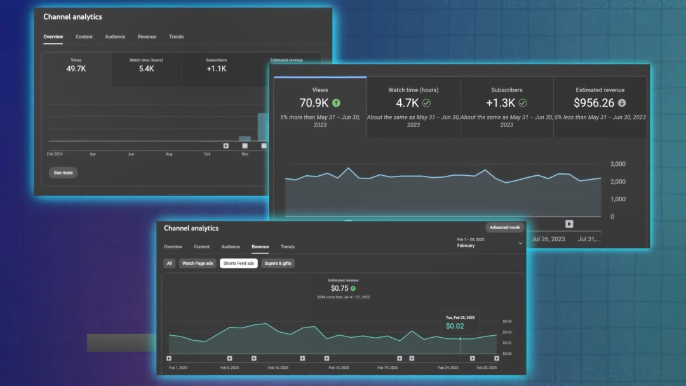Open Advanced mode
This screenshot has height=386, width=686.
click(x=505, y=227)
